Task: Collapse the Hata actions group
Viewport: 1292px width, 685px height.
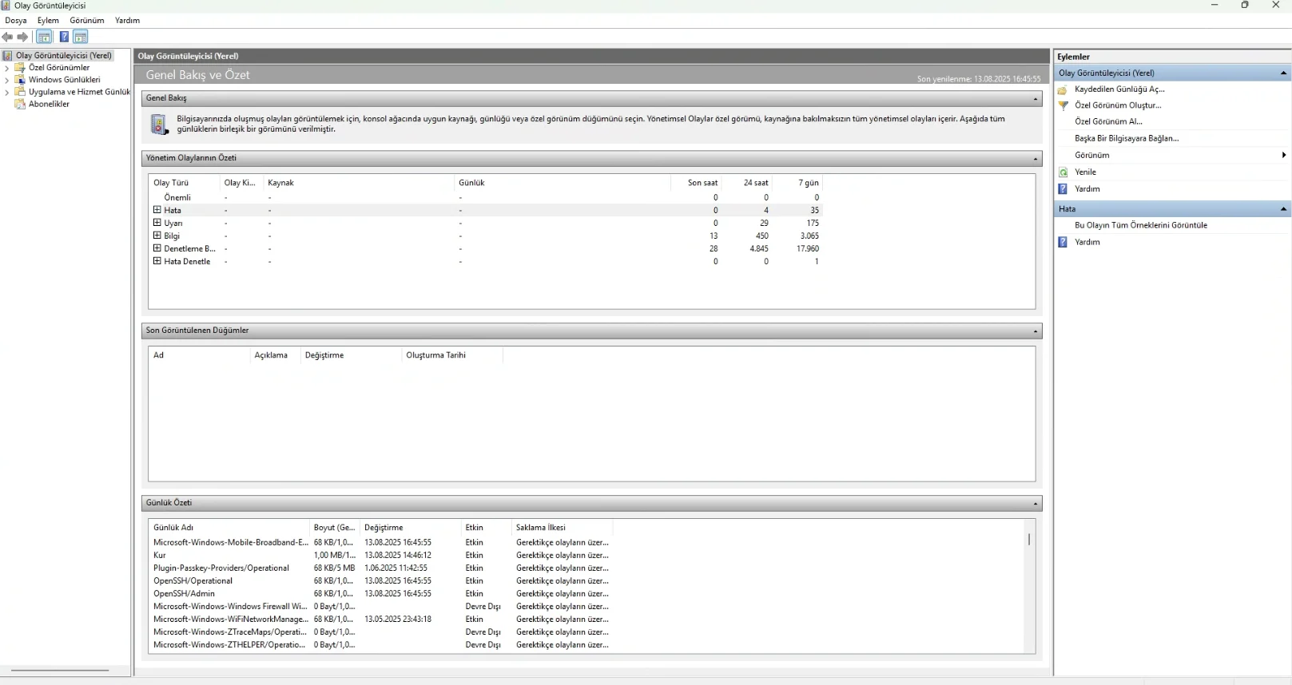Action: (x=1283, y=209)
